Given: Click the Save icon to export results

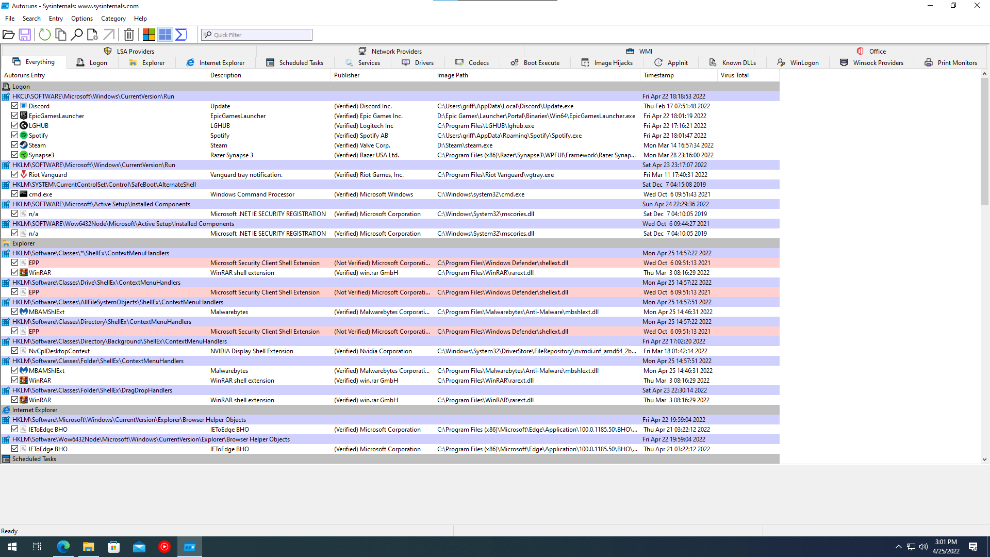Looking at the screenshot, I should [x=25, y=35].
